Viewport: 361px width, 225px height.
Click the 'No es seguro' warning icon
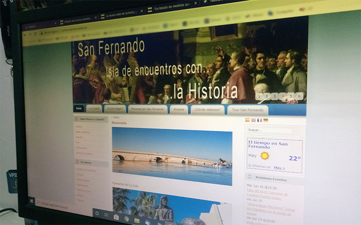[42, 33]
